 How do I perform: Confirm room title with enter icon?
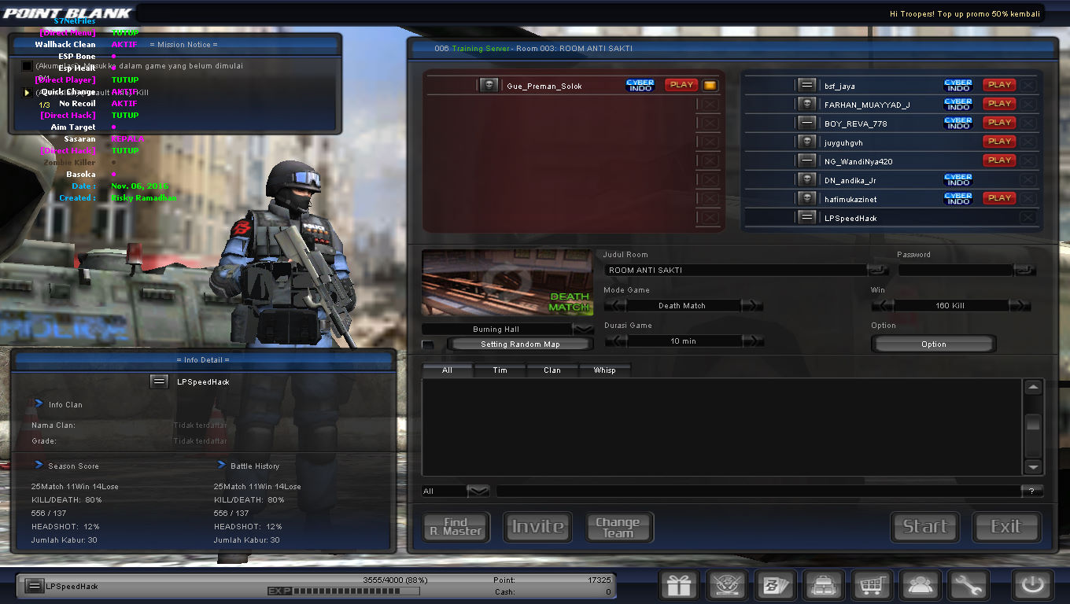click(x=877, y=270)
